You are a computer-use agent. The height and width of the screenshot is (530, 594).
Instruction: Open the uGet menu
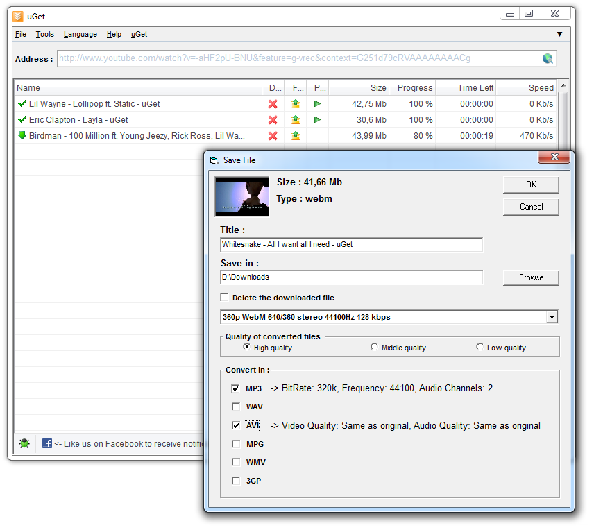[139, 35]
